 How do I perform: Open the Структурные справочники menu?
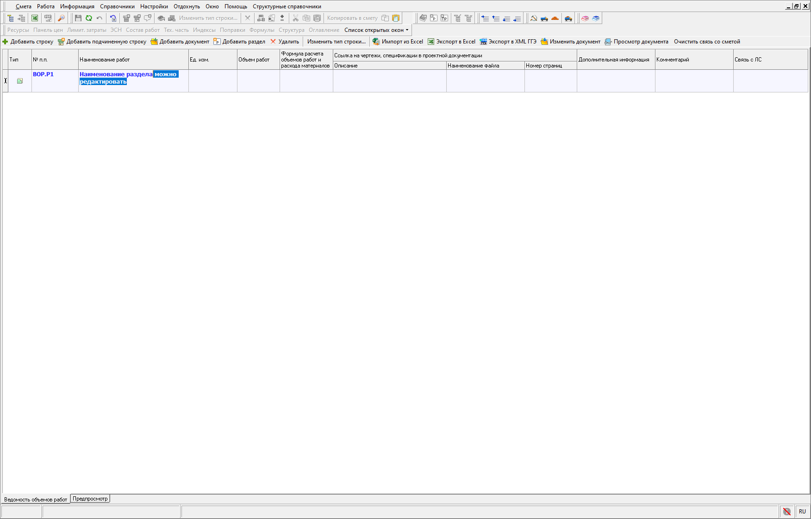point(287,6)
